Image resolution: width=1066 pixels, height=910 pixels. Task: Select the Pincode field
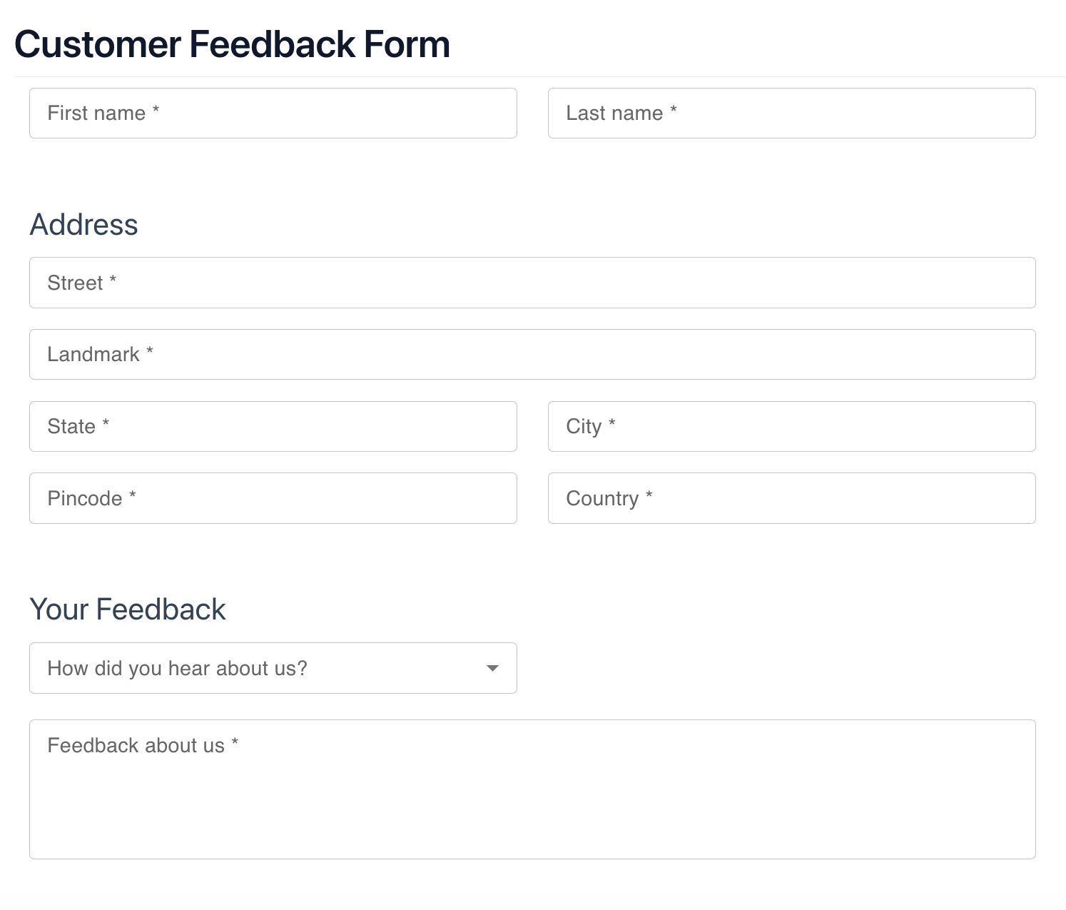[x=273, y=498]
